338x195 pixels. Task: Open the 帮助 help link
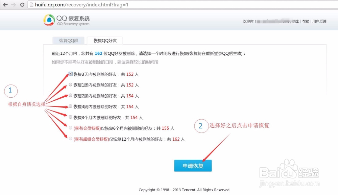point(306,21)
